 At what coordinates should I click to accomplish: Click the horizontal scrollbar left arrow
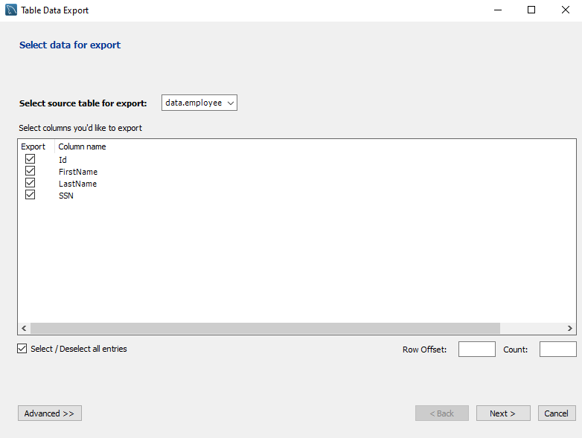coord(24,328)
